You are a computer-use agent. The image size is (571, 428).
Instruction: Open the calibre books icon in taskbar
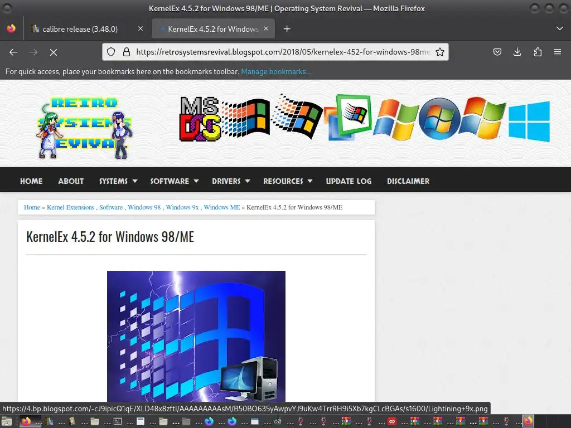(49, 421)
